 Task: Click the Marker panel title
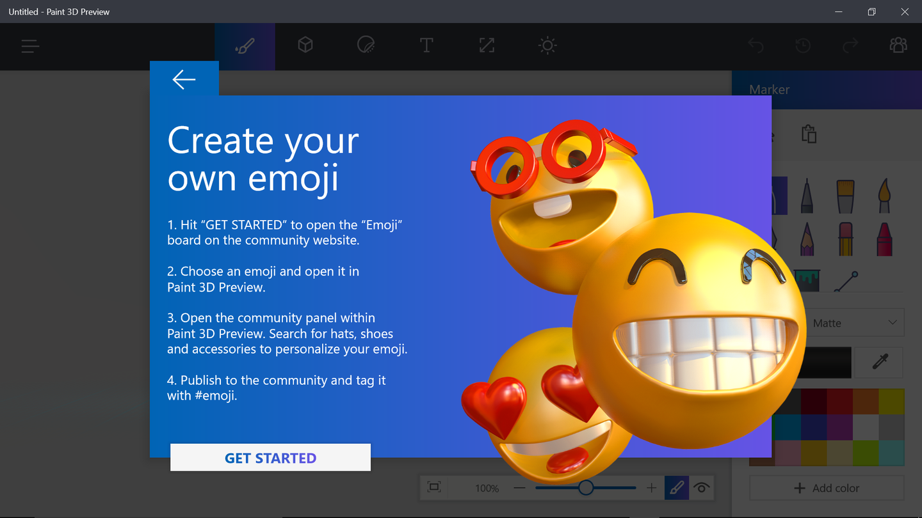coord(769,90)
